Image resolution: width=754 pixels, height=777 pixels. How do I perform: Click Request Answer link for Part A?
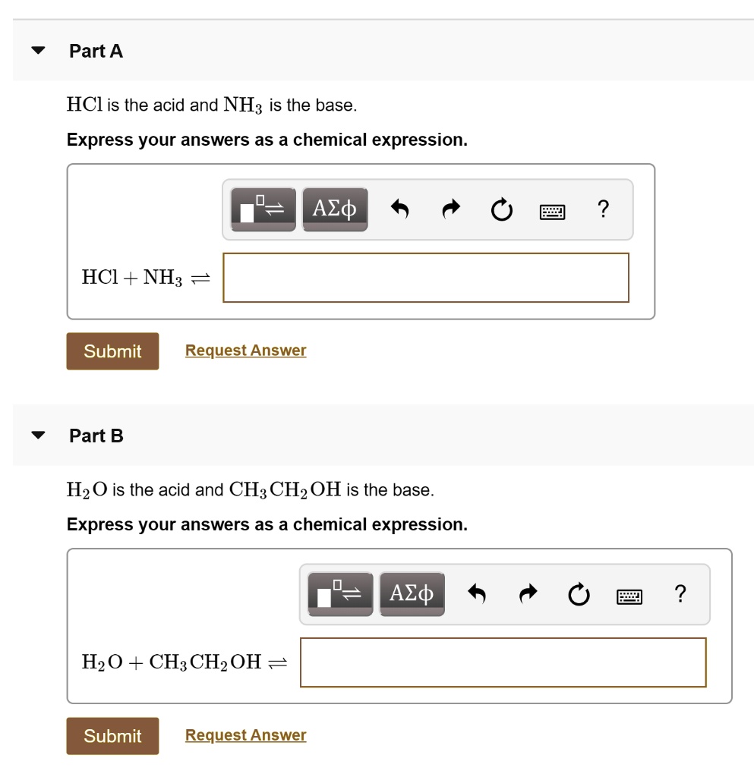click(245, 351)
